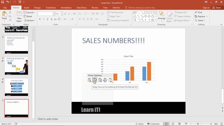
Task: Click the Undo arrow icon
Action: [x=8, y=2]
